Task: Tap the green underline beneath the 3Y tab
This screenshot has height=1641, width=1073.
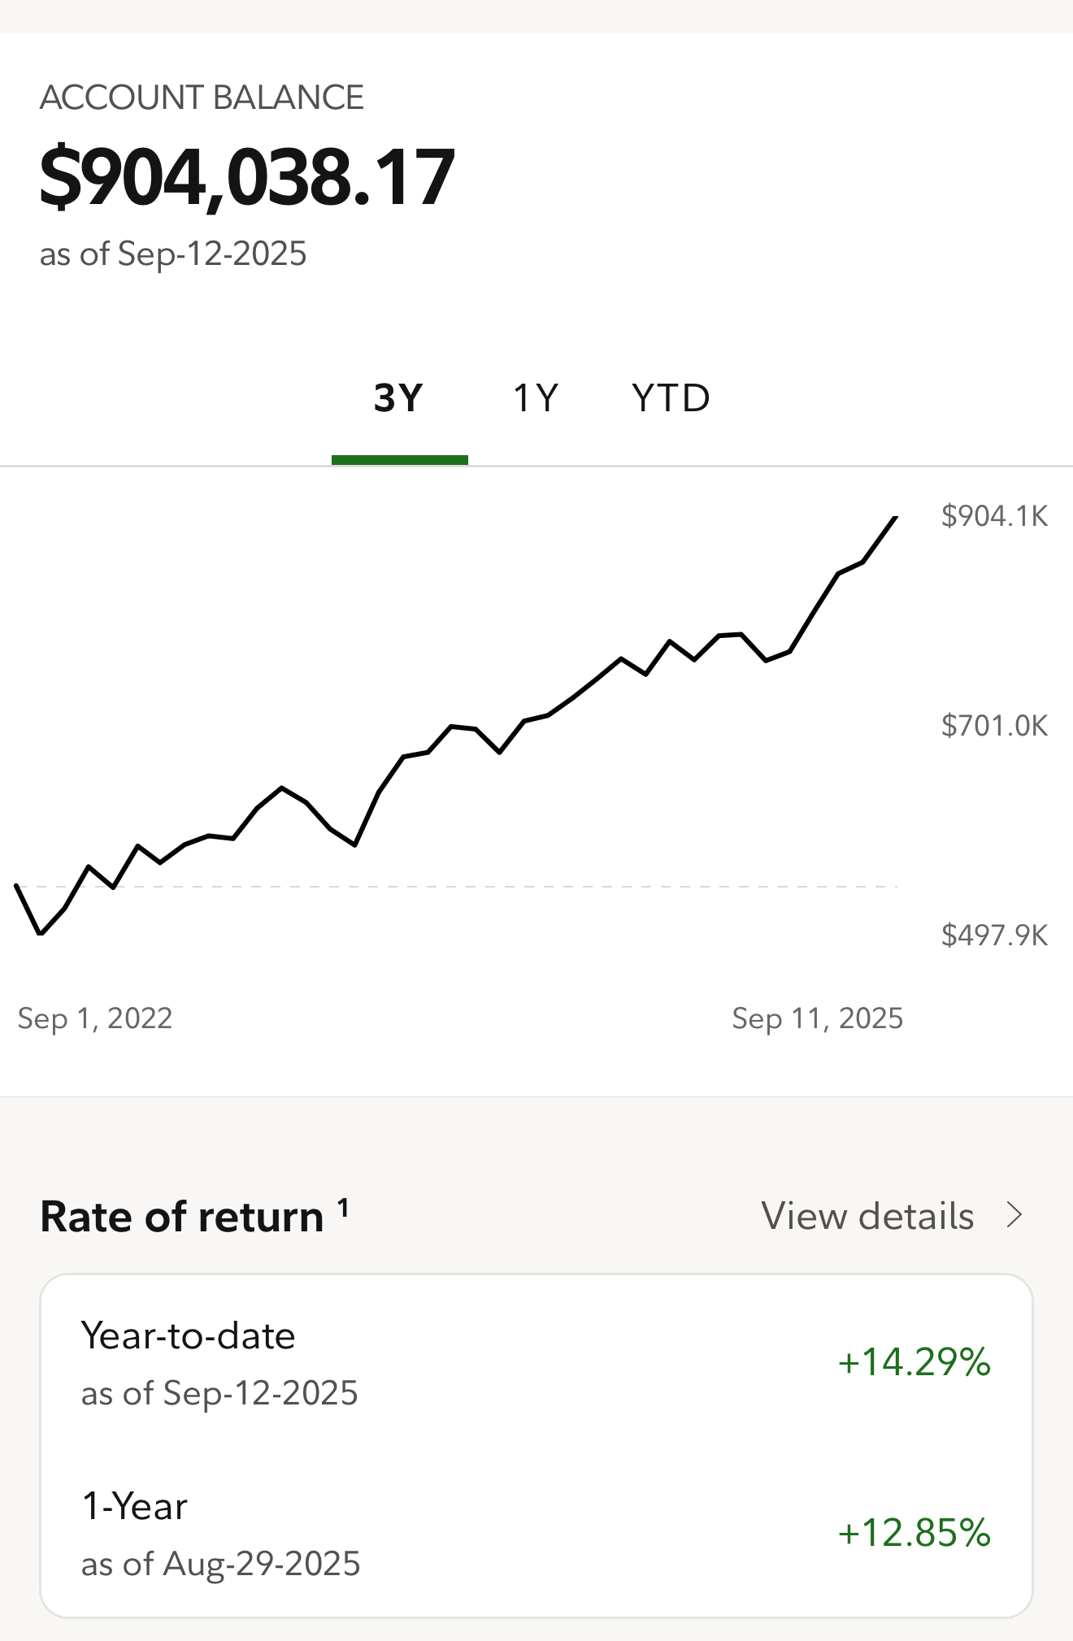Action: [x=399, y=460]
